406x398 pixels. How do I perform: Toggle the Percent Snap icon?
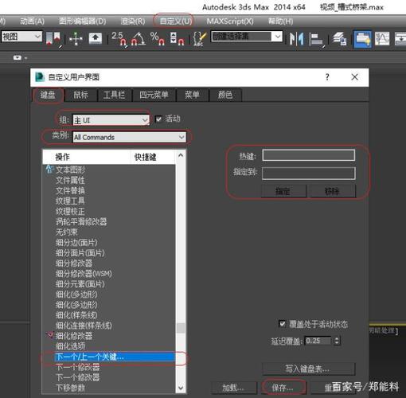click(x=158, y=39)
